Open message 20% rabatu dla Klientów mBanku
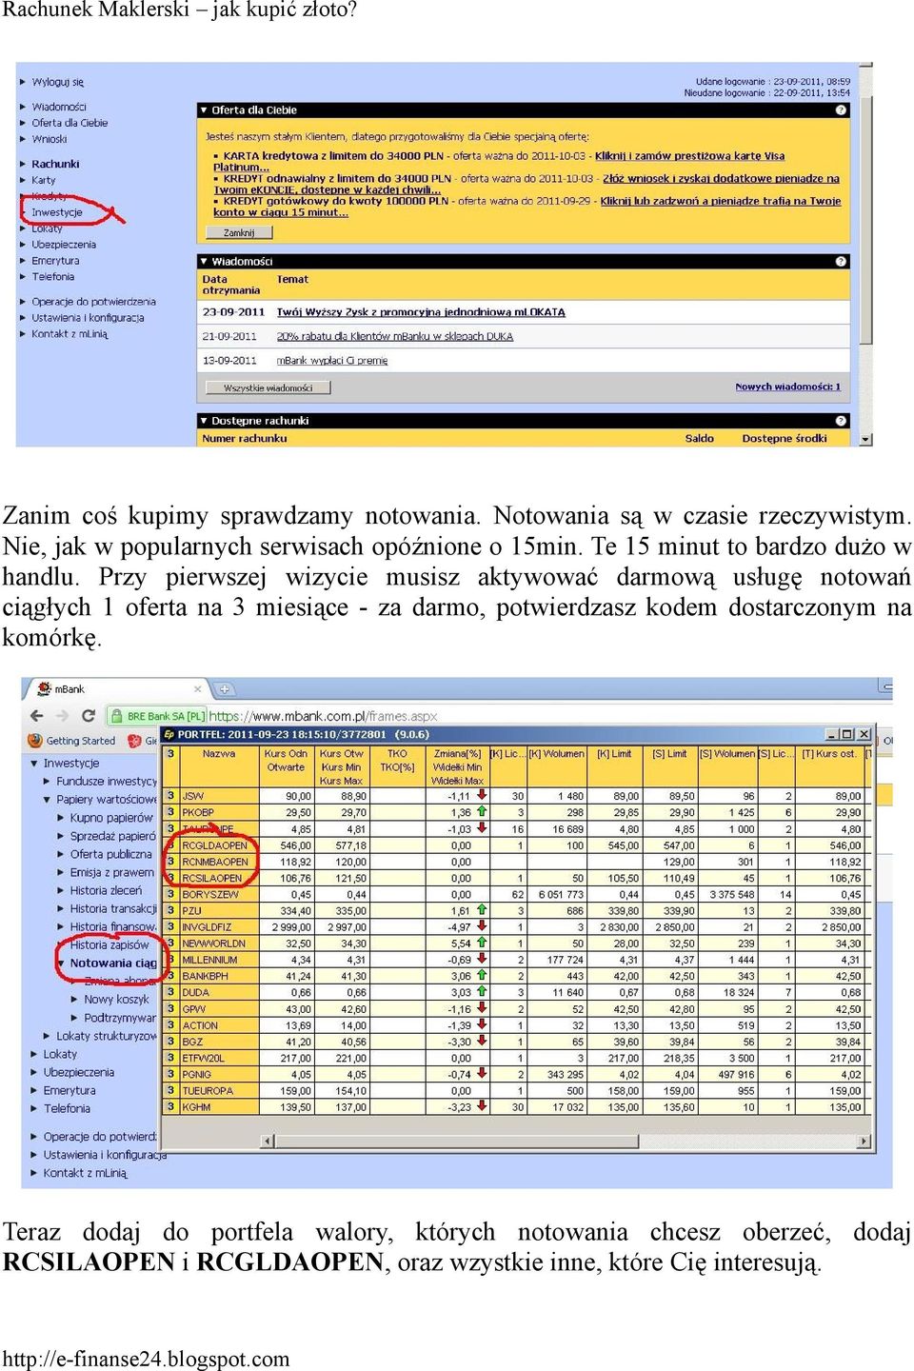This screenshot has height=1371, width=914. 395,336
